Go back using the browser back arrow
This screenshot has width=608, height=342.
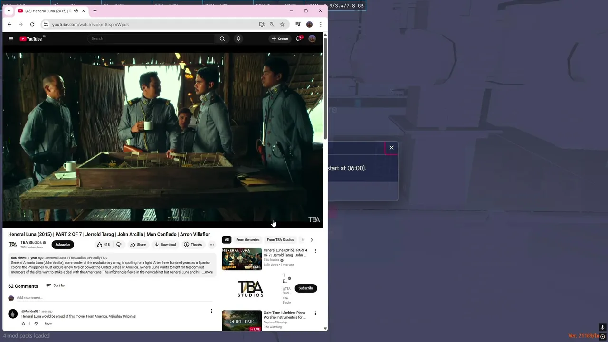point(9,24)
